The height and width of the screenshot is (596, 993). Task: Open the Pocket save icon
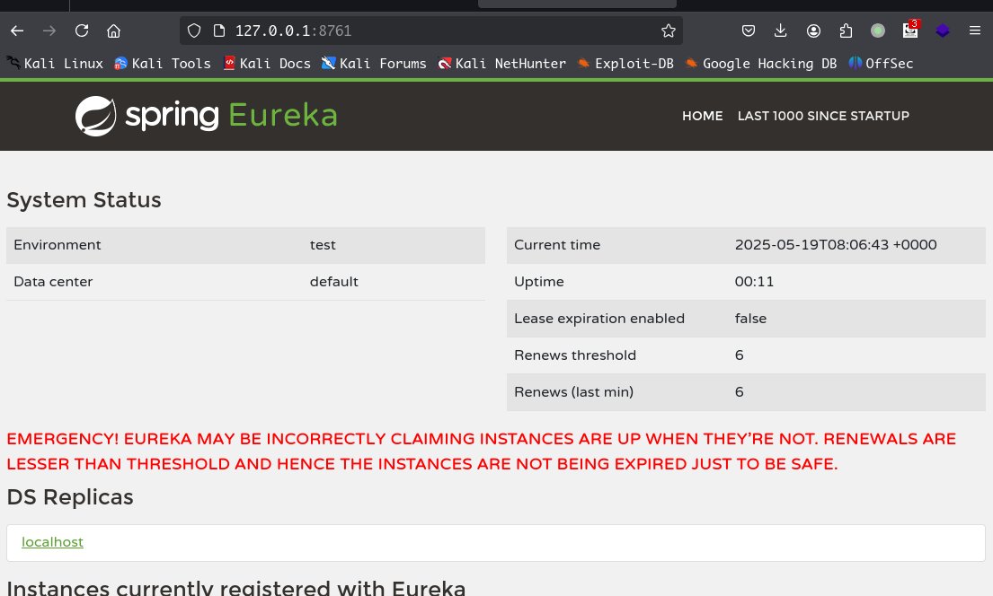point(749,31)
